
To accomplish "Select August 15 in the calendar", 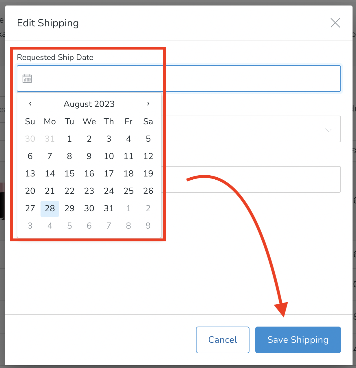I will (x=69, y=173).
